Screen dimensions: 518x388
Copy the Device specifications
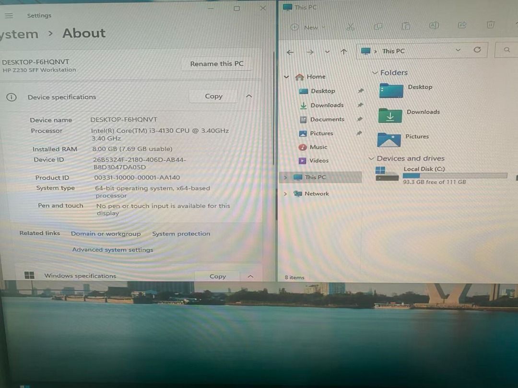213,96
